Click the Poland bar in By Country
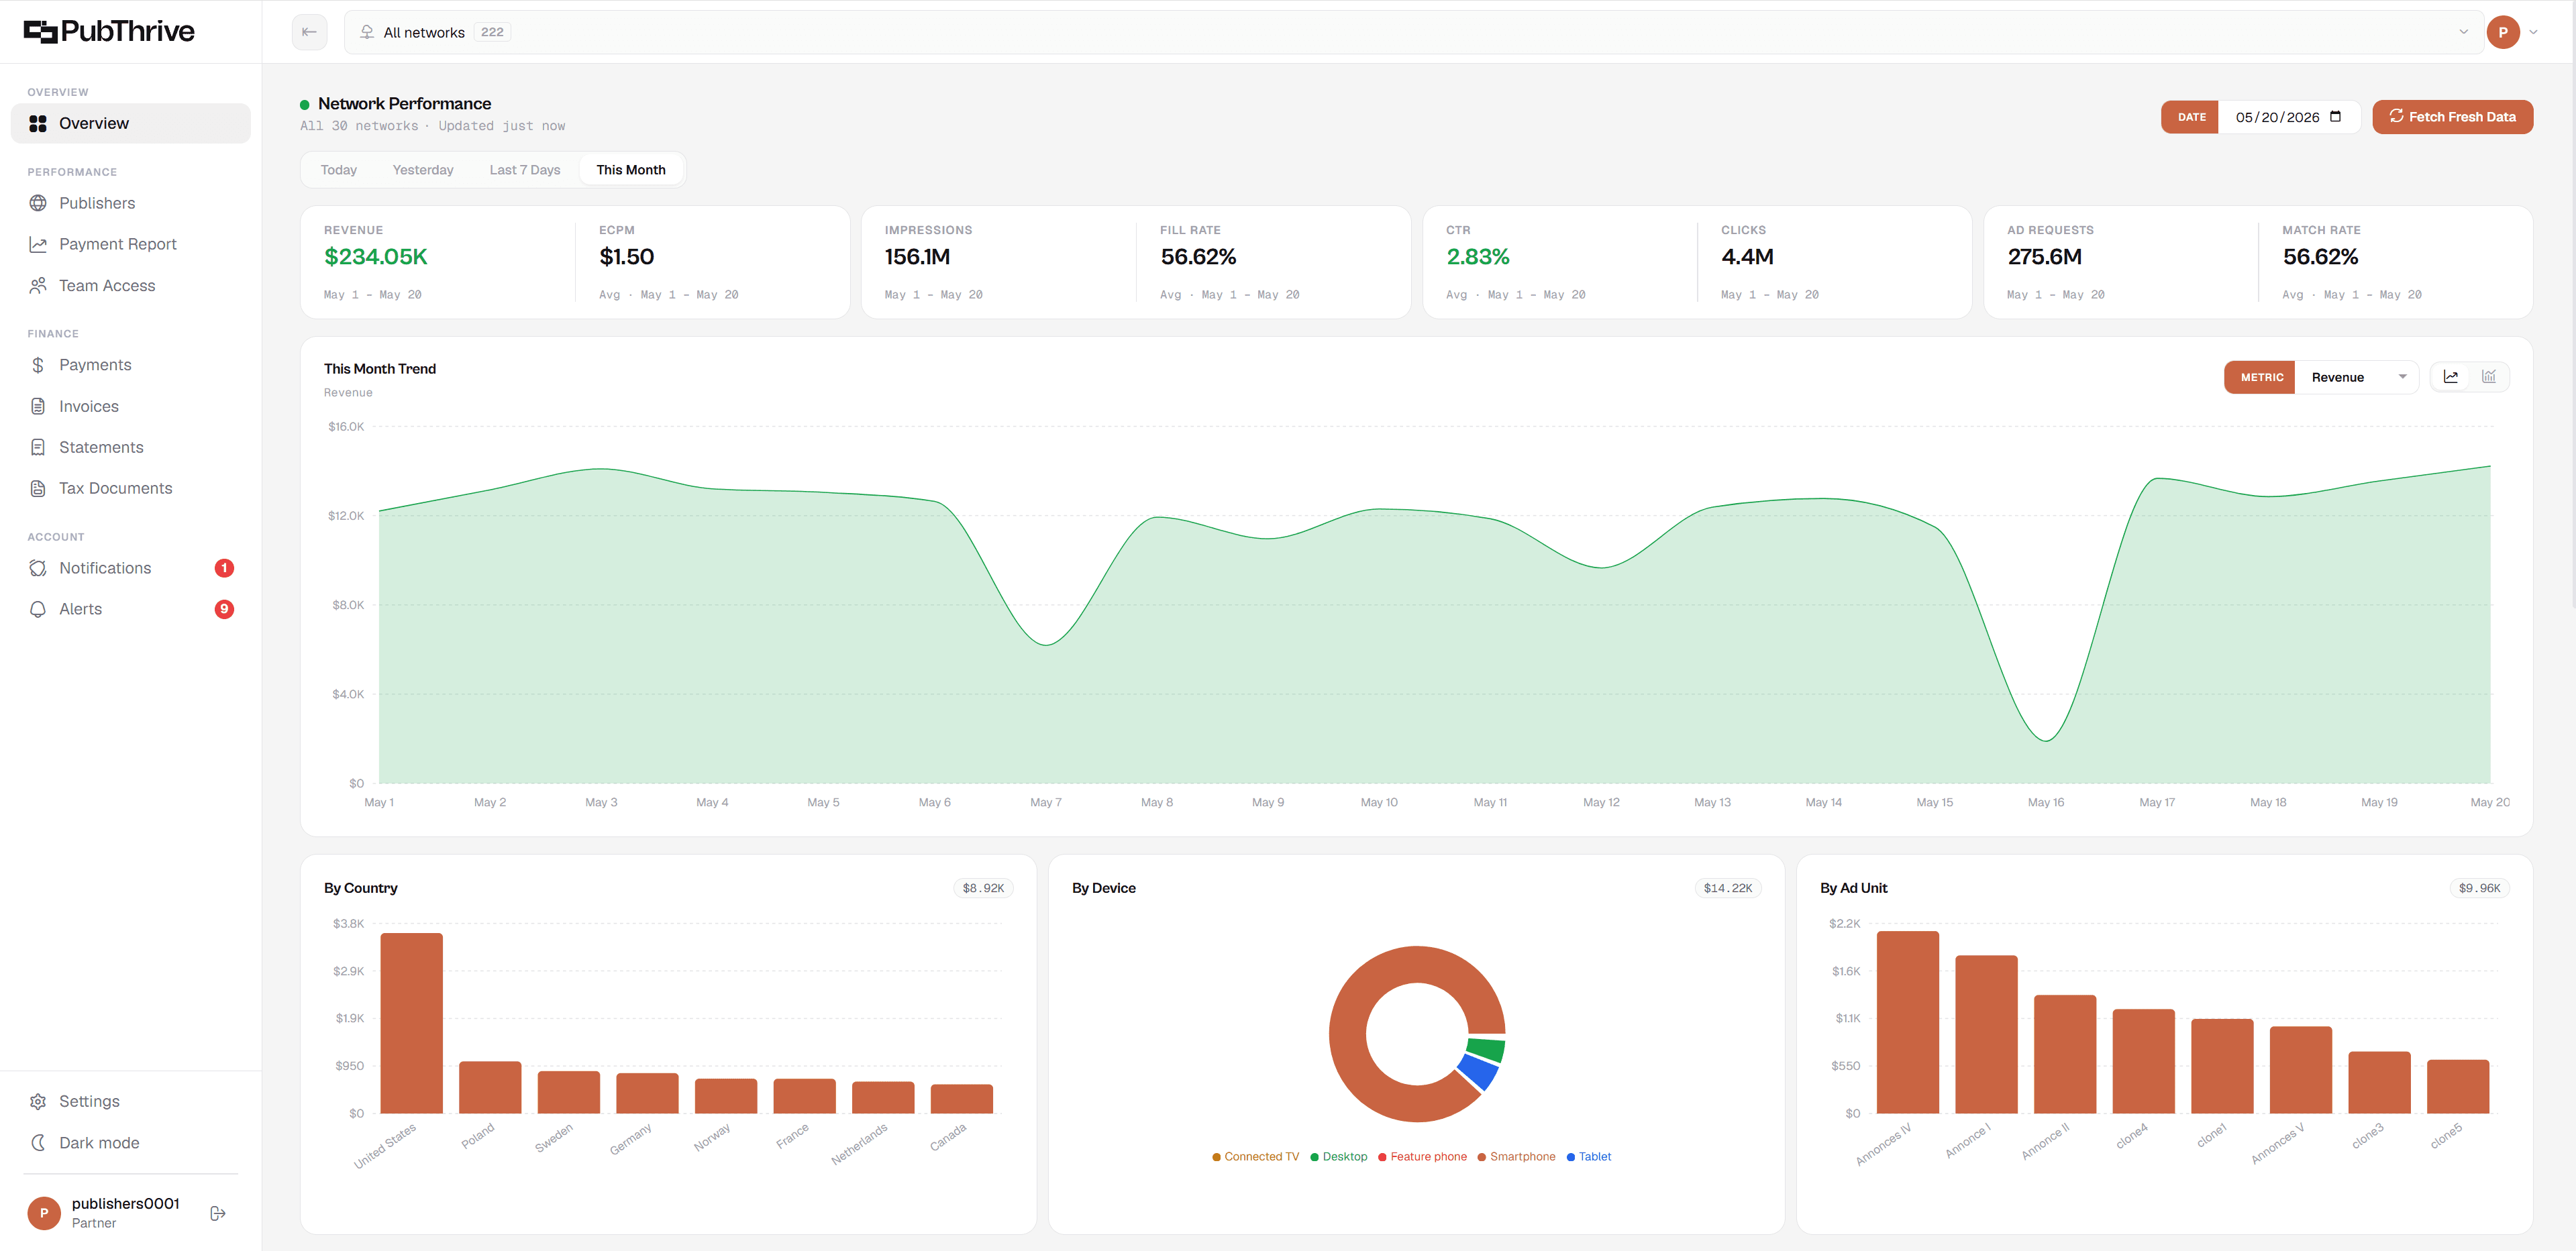Screen dimensions: 2576x1251 (x=490, y=1087)
